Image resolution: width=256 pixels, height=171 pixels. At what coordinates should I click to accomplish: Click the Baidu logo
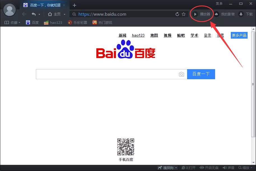pyautogui.click(x=126, y=49)
